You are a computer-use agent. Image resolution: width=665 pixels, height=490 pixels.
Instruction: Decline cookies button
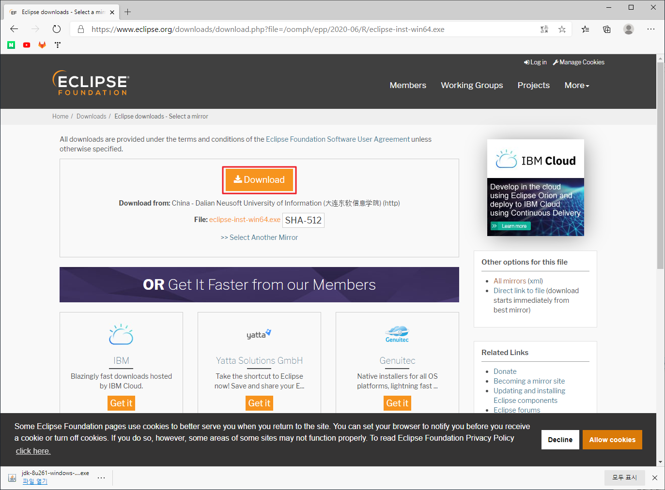[x=560, y=440]
